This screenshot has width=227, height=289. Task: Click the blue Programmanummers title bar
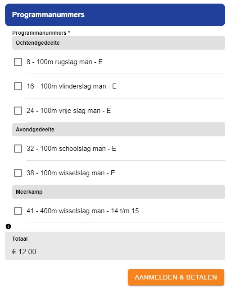115,15
